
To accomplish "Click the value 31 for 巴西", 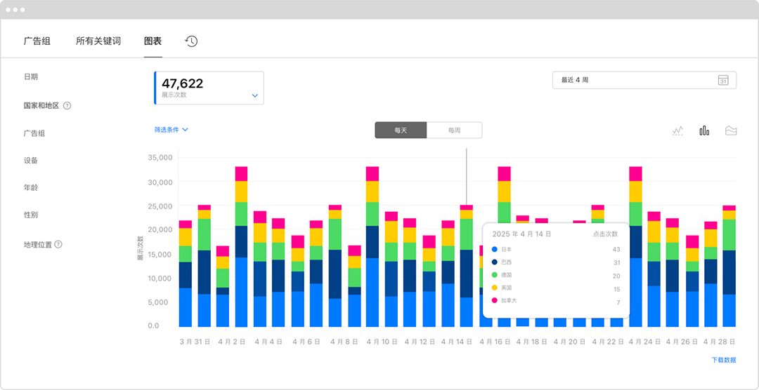I will tap(616, 262).
